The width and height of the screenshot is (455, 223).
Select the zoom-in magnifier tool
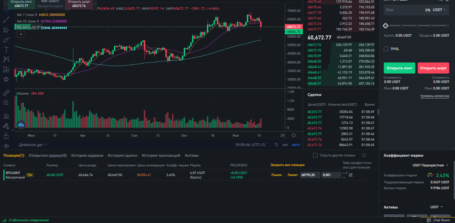tap(6, 103)
